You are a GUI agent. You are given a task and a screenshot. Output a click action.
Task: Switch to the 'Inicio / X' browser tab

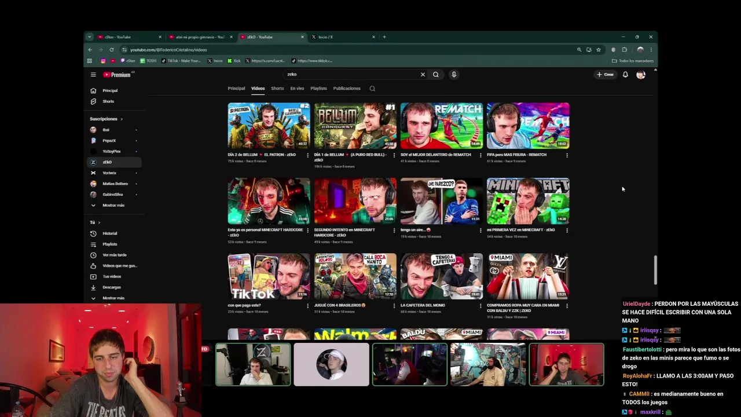tap(343, 37)
